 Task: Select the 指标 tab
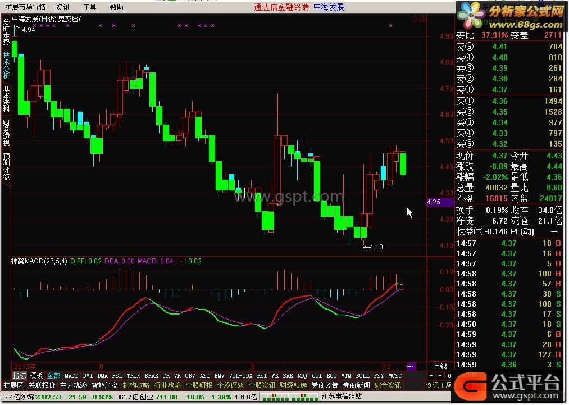(x=19, y=376)
